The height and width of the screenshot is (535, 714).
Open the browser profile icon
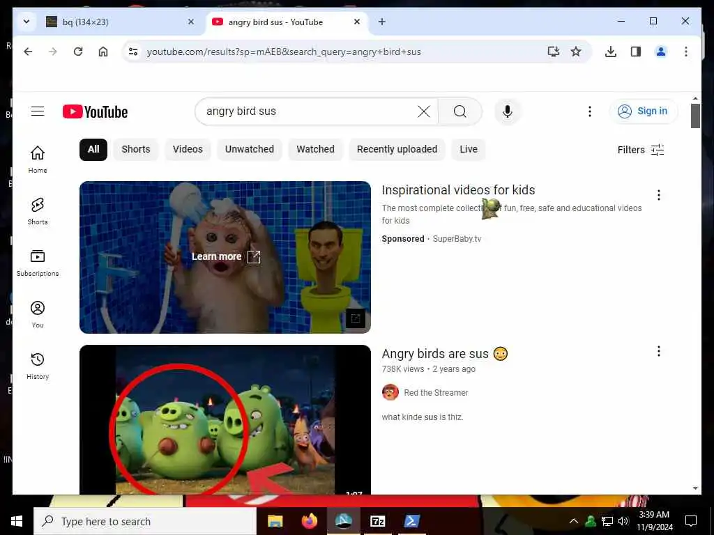(661, 52)
